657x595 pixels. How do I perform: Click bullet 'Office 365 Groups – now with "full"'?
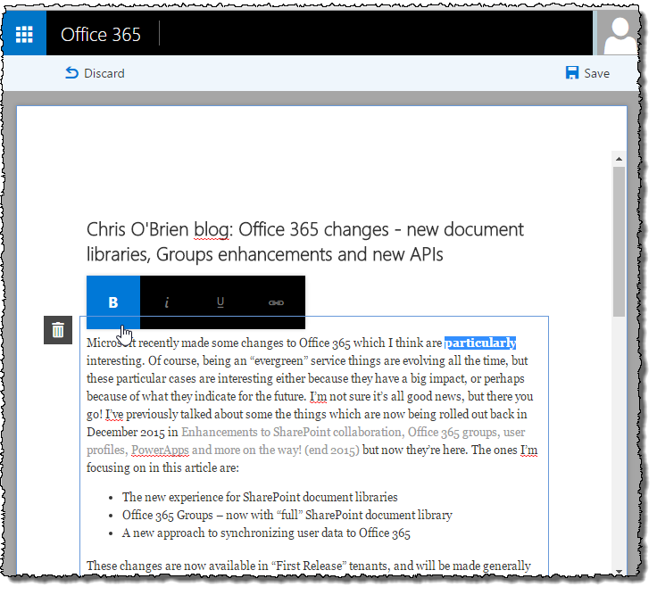coord(287,515)
